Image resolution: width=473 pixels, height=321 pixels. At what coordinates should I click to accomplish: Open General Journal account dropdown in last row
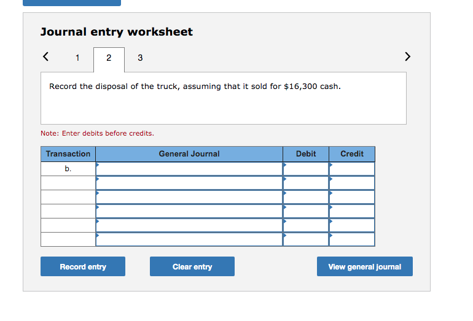coord(189,239)
